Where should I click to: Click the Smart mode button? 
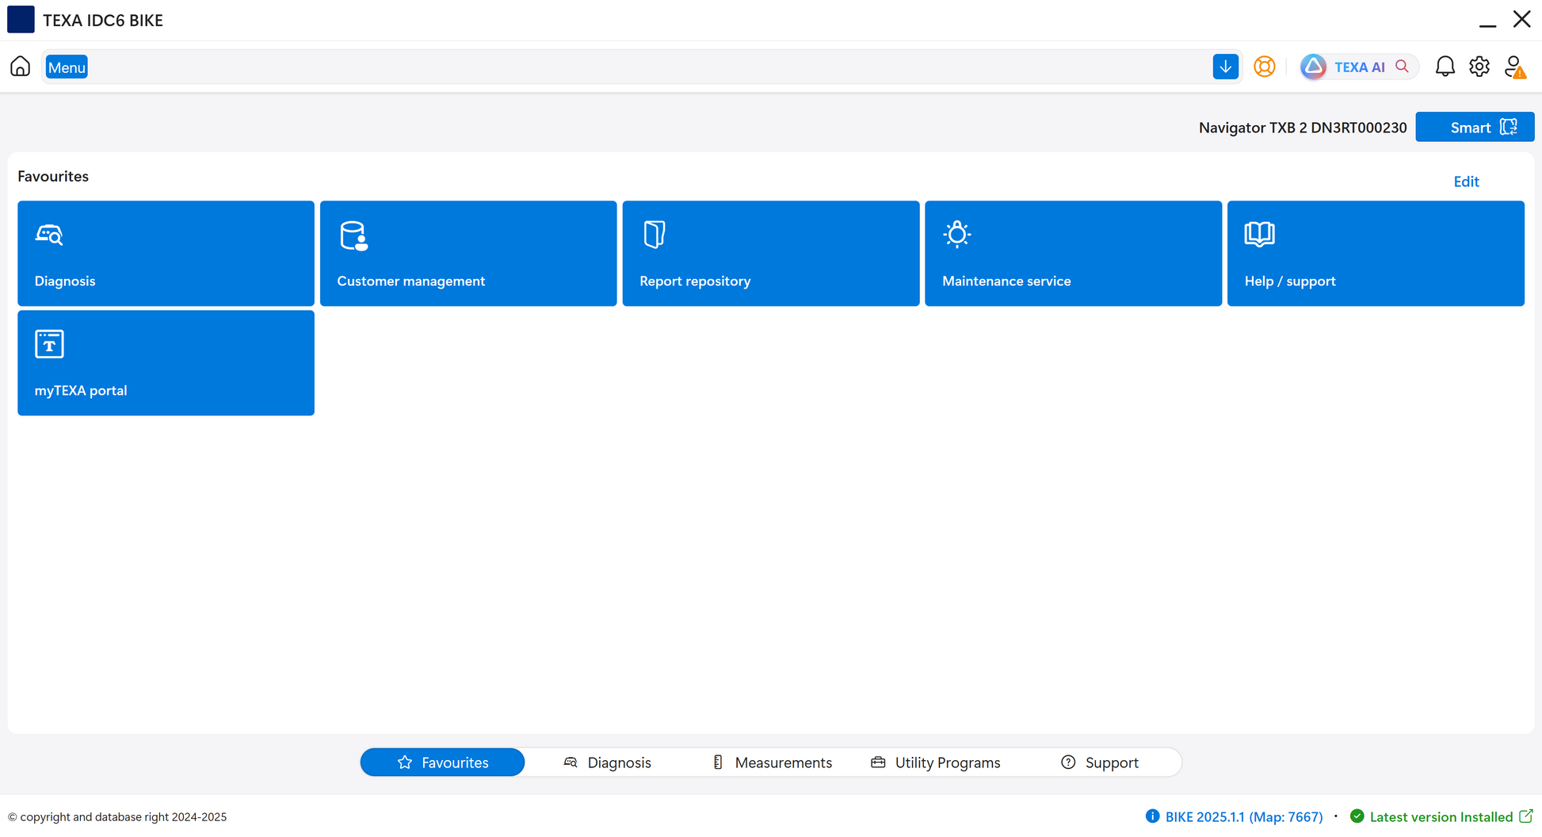(x=1474, y=127)
